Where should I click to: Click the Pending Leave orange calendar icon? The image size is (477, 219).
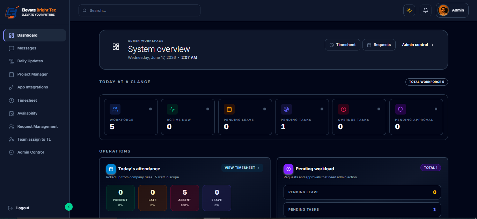click(229, 109)
